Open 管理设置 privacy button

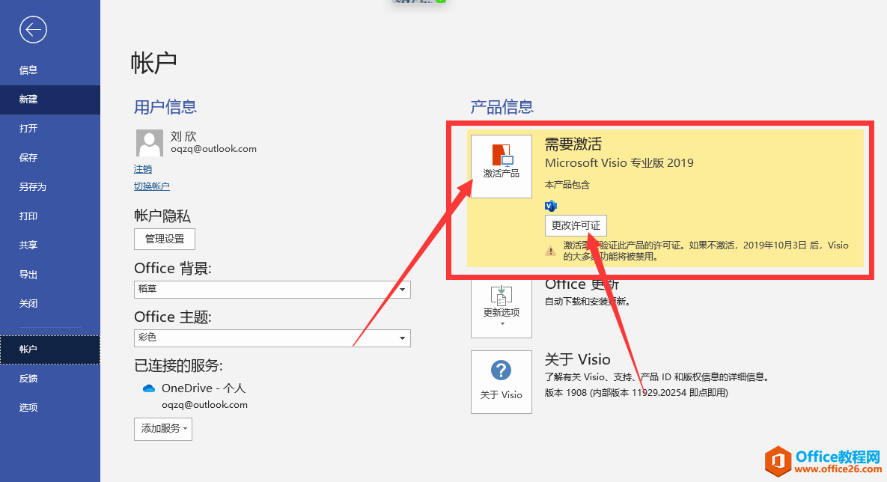(165, 239)
